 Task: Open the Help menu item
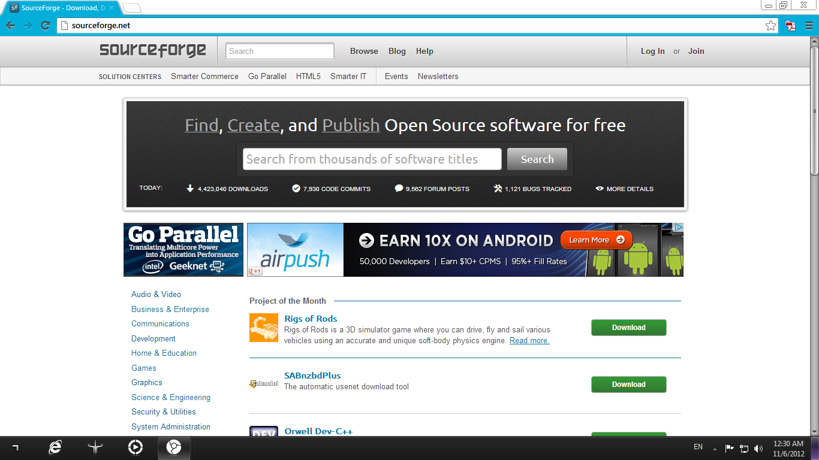(x=424, y=51)
